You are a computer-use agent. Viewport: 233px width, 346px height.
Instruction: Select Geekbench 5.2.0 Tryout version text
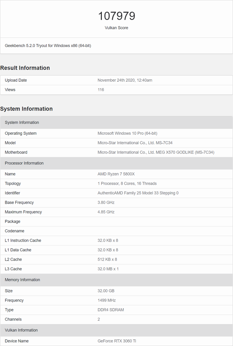tap(48, 46)
